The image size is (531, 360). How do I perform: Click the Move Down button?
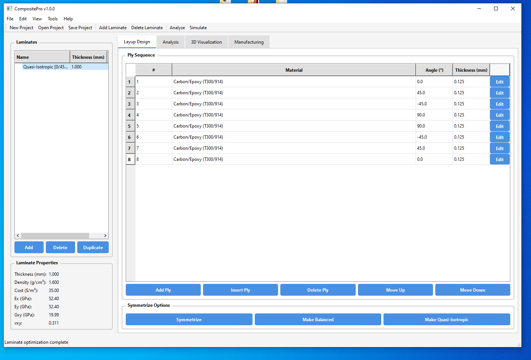473,290
